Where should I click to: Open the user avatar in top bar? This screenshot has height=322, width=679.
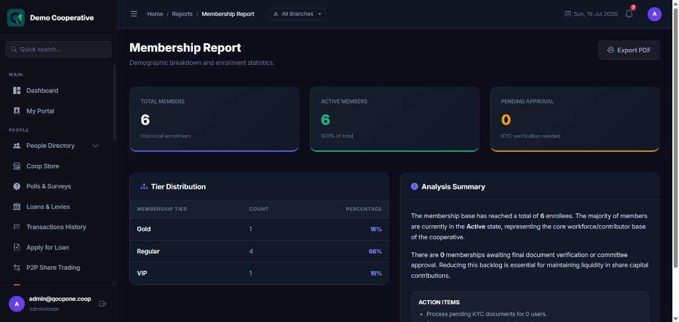654,14
